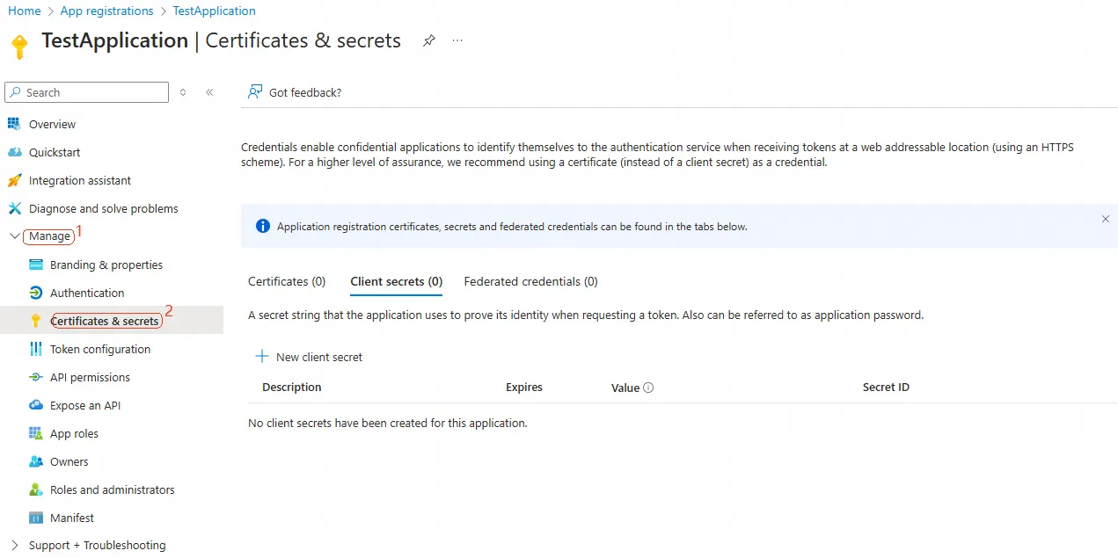Viewport: 1118px width, 558px height.
Task: Click the info icon next to Value
Action: [648, 388]
